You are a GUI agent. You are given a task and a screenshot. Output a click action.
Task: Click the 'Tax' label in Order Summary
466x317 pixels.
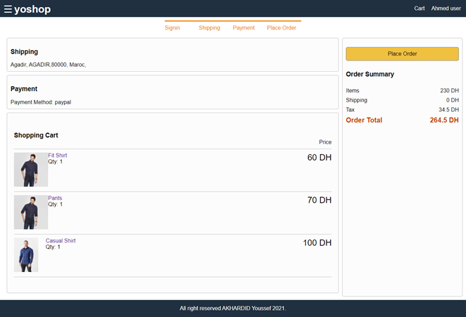(350, 110)
